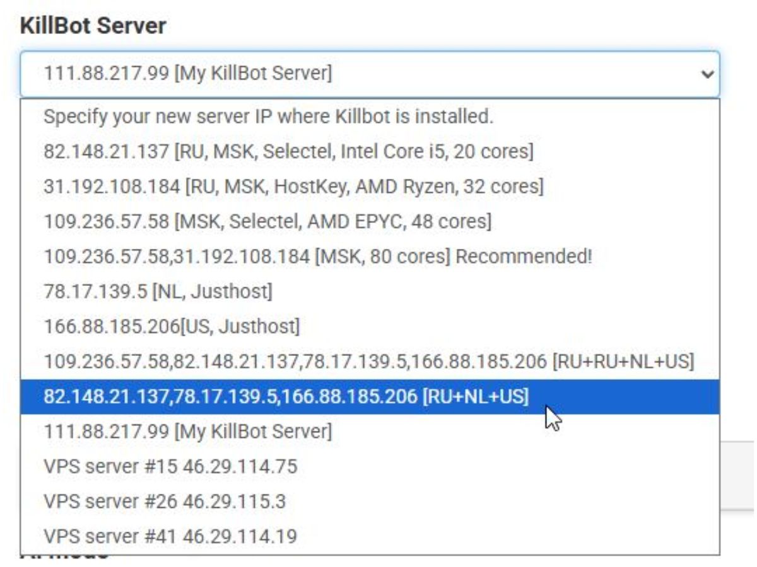Select 109.236.57.58 AMD EPYC 48 cores option
The width and height of the screenshot is (757, 567).
[370, 221]
